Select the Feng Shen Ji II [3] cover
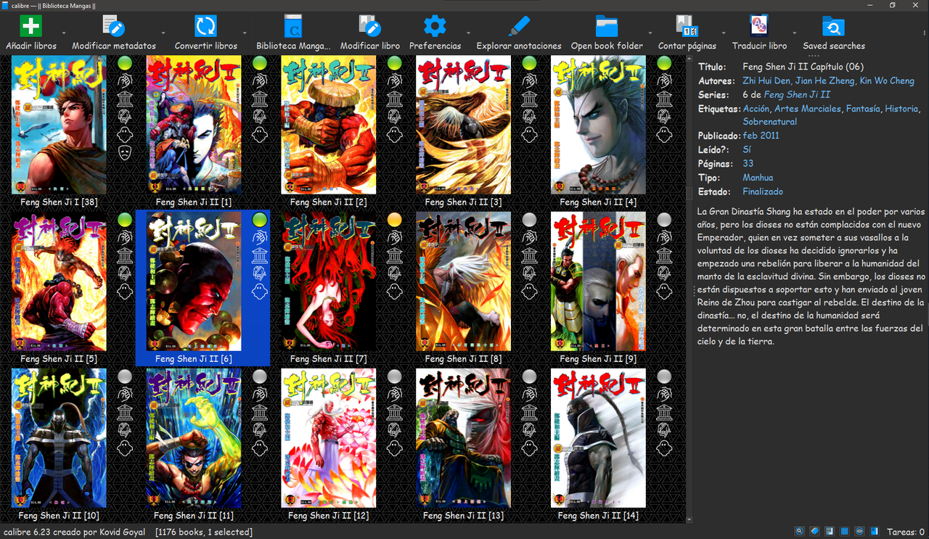 pyautogui.click(x=463, y=125)
